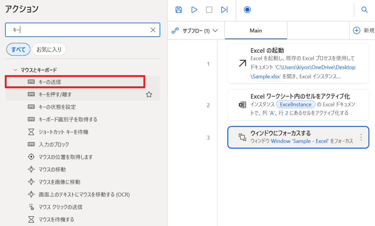Click the Excel sheet icon in step 2
Screen dimensions: 375x226
(x=242, y=105)
